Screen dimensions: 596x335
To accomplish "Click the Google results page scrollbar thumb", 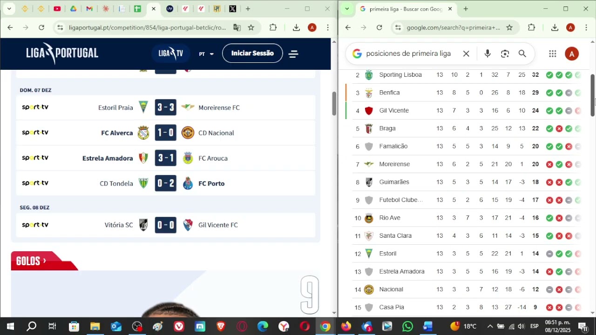I will click(593, 95).
